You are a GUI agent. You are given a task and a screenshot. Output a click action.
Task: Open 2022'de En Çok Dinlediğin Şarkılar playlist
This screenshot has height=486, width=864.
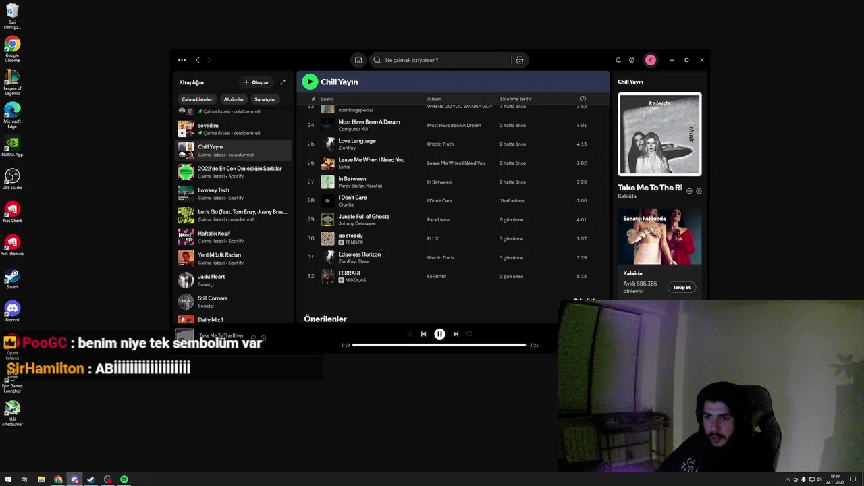click(234, 172)
